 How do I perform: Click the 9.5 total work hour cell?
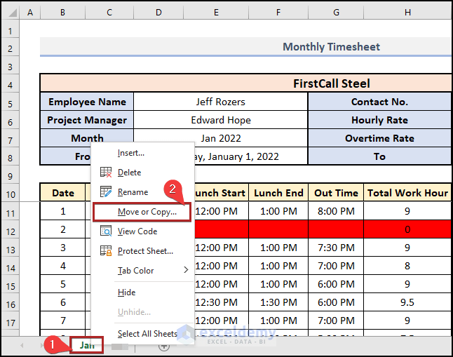tap(407, 302)
